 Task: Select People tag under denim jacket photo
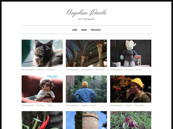pyautogui.click(x=84, y=105)
